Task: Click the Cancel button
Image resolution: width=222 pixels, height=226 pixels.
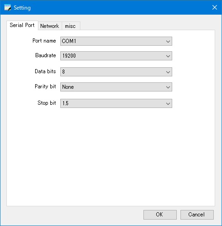Action: pyautogui.click(x=197, y=215)
